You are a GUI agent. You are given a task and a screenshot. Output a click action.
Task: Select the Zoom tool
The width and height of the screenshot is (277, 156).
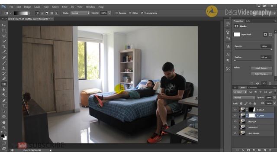coord(4,127)
